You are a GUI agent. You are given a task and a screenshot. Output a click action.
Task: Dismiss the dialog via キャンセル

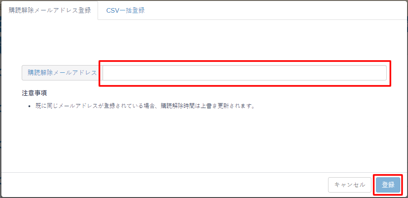point(349,185)
